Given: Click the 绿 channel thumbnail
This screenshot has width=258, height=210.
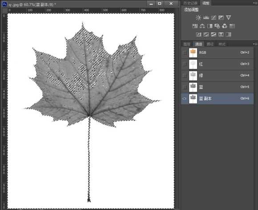Looking at the screenshot, I should [193, 76].
